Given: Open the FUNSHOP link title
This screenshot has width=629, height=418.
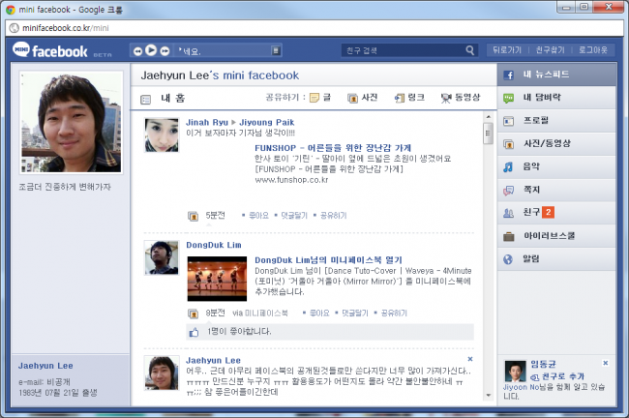Looking at the screenshot, I should coord(333,148).
